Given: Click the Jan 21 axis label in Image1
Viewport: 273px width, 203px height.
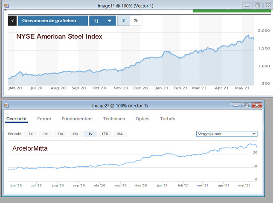Looking at the screenshot, I should (162, 88).
